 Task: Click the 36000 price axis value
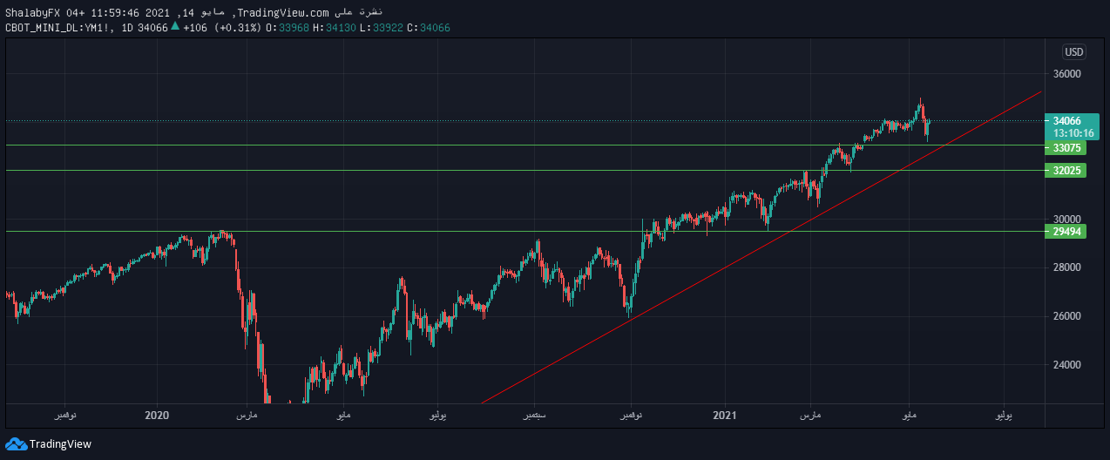[1066, 75]
